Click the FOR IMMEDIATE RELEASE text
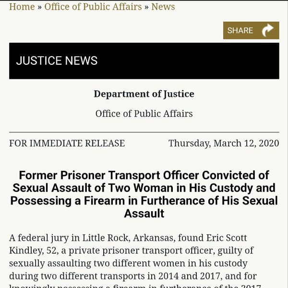Viewport: 288px width, 288px height. 67,143
